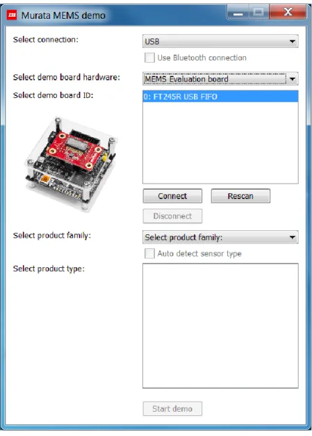Close the Murata MEMS demo window
Image resolution: width=312 pixels, height=436 pixels.
pos(288,13)
